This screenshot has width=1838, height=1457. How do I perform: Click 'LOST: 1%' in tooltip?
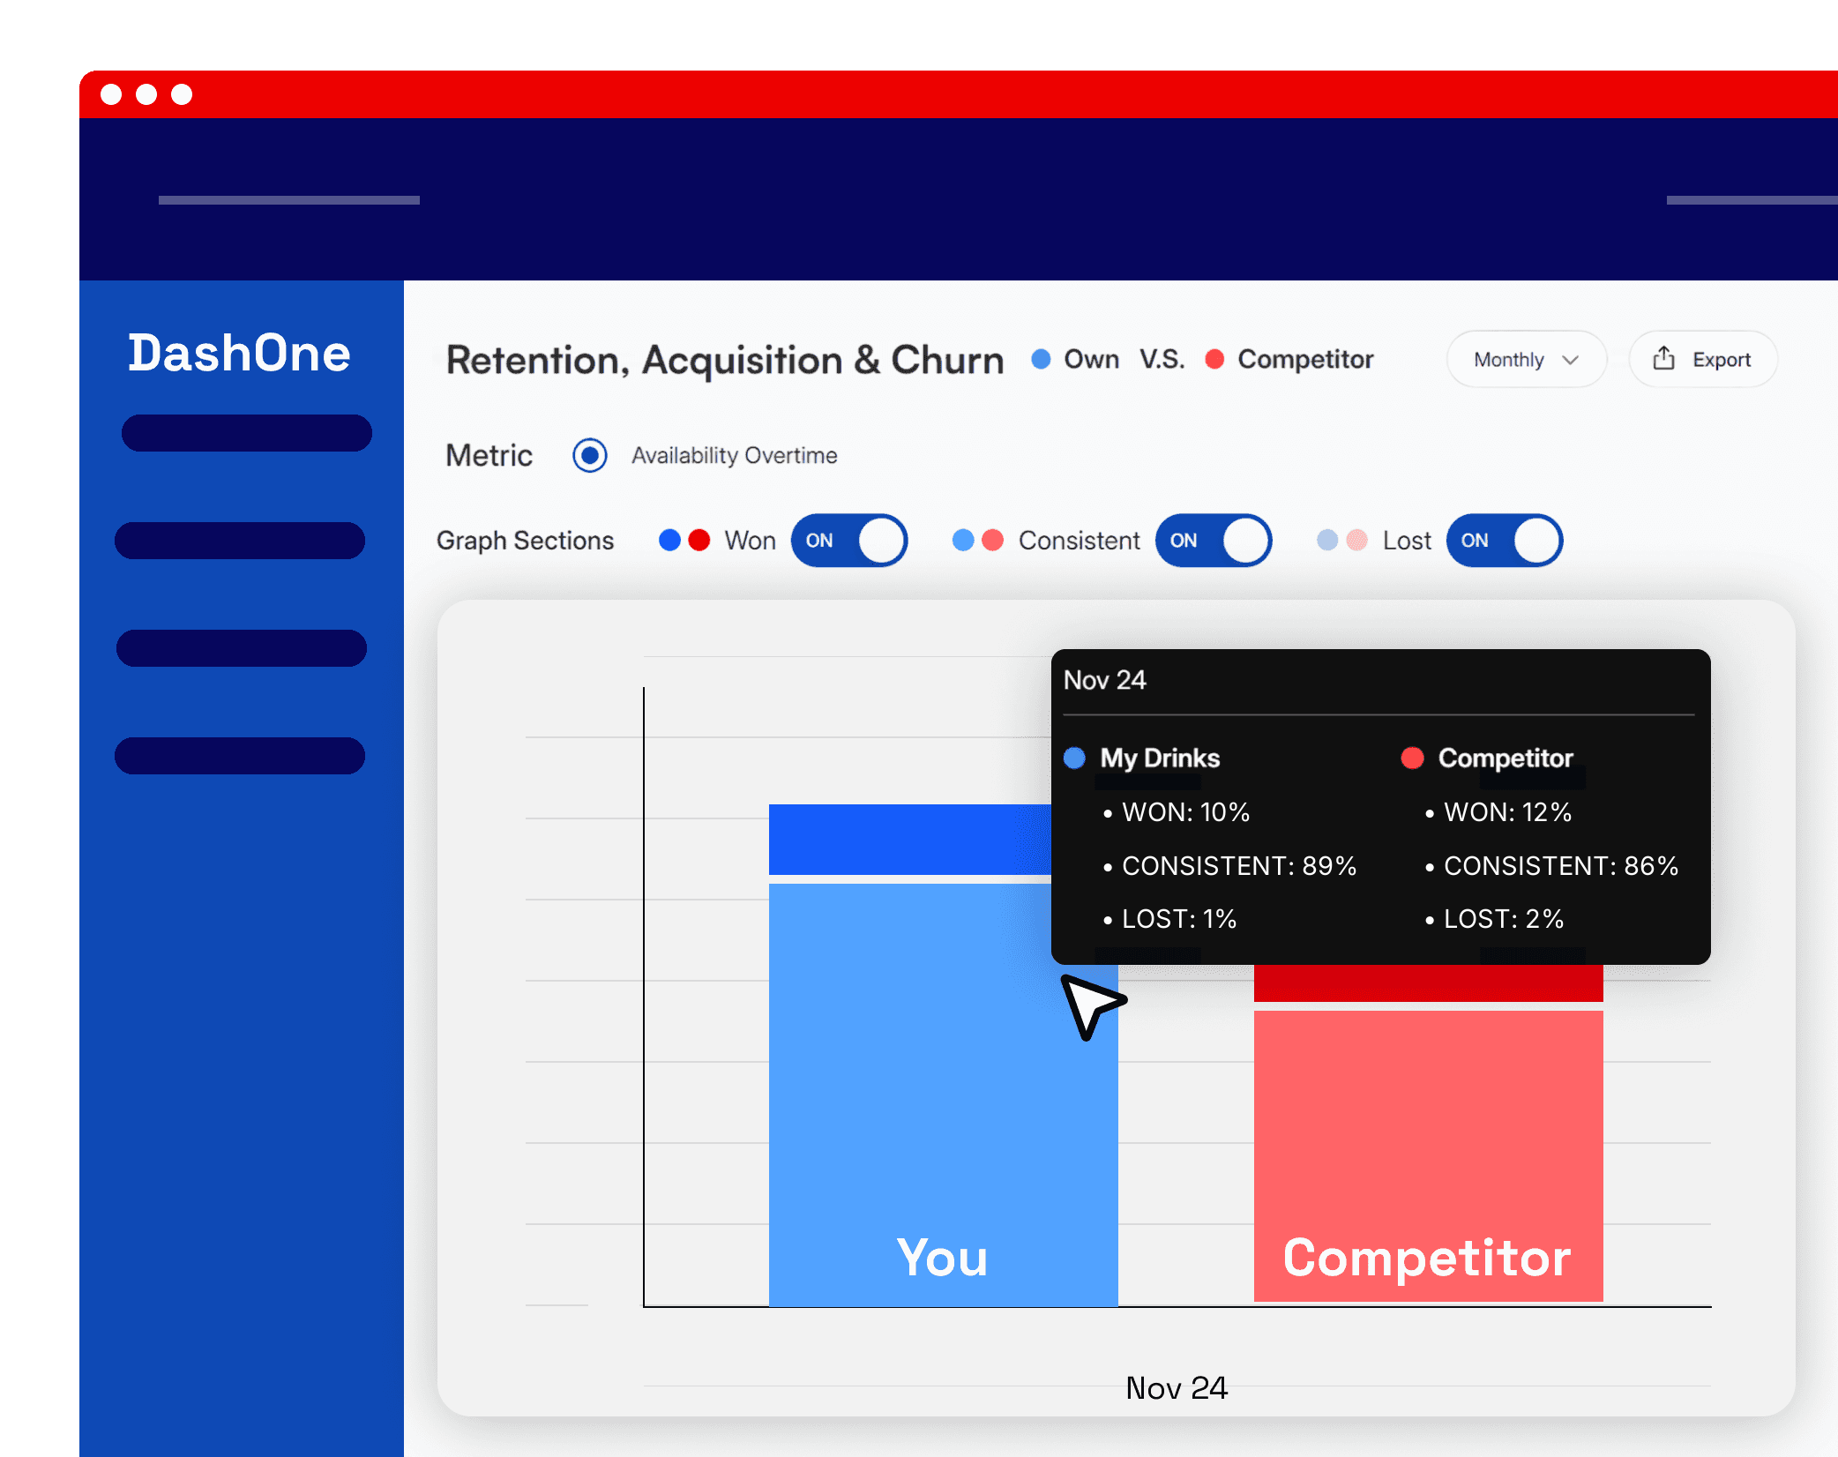coord(1178,919)
